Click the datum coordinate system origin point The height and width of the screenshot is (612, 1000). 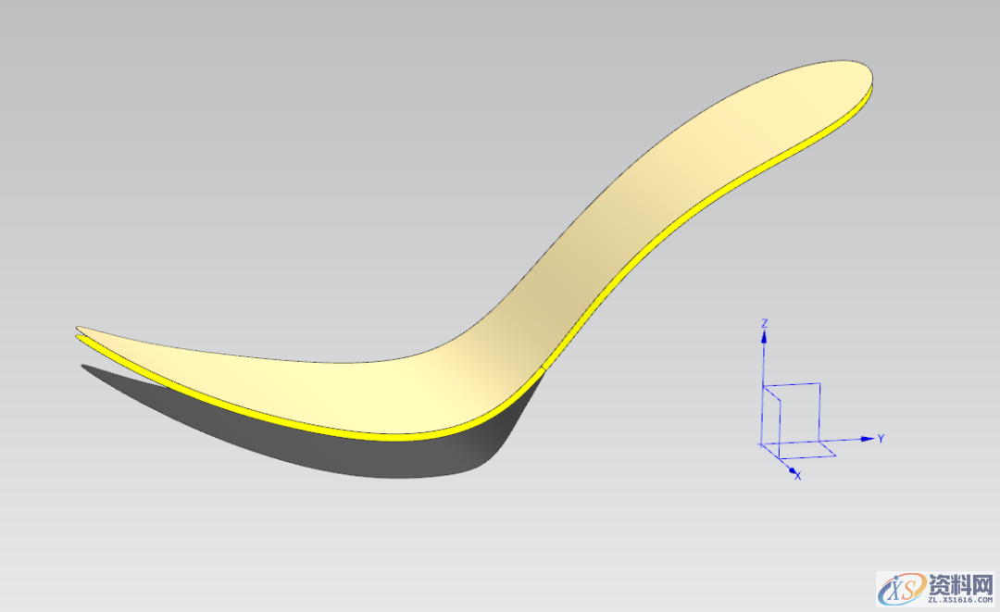[763, 443]
